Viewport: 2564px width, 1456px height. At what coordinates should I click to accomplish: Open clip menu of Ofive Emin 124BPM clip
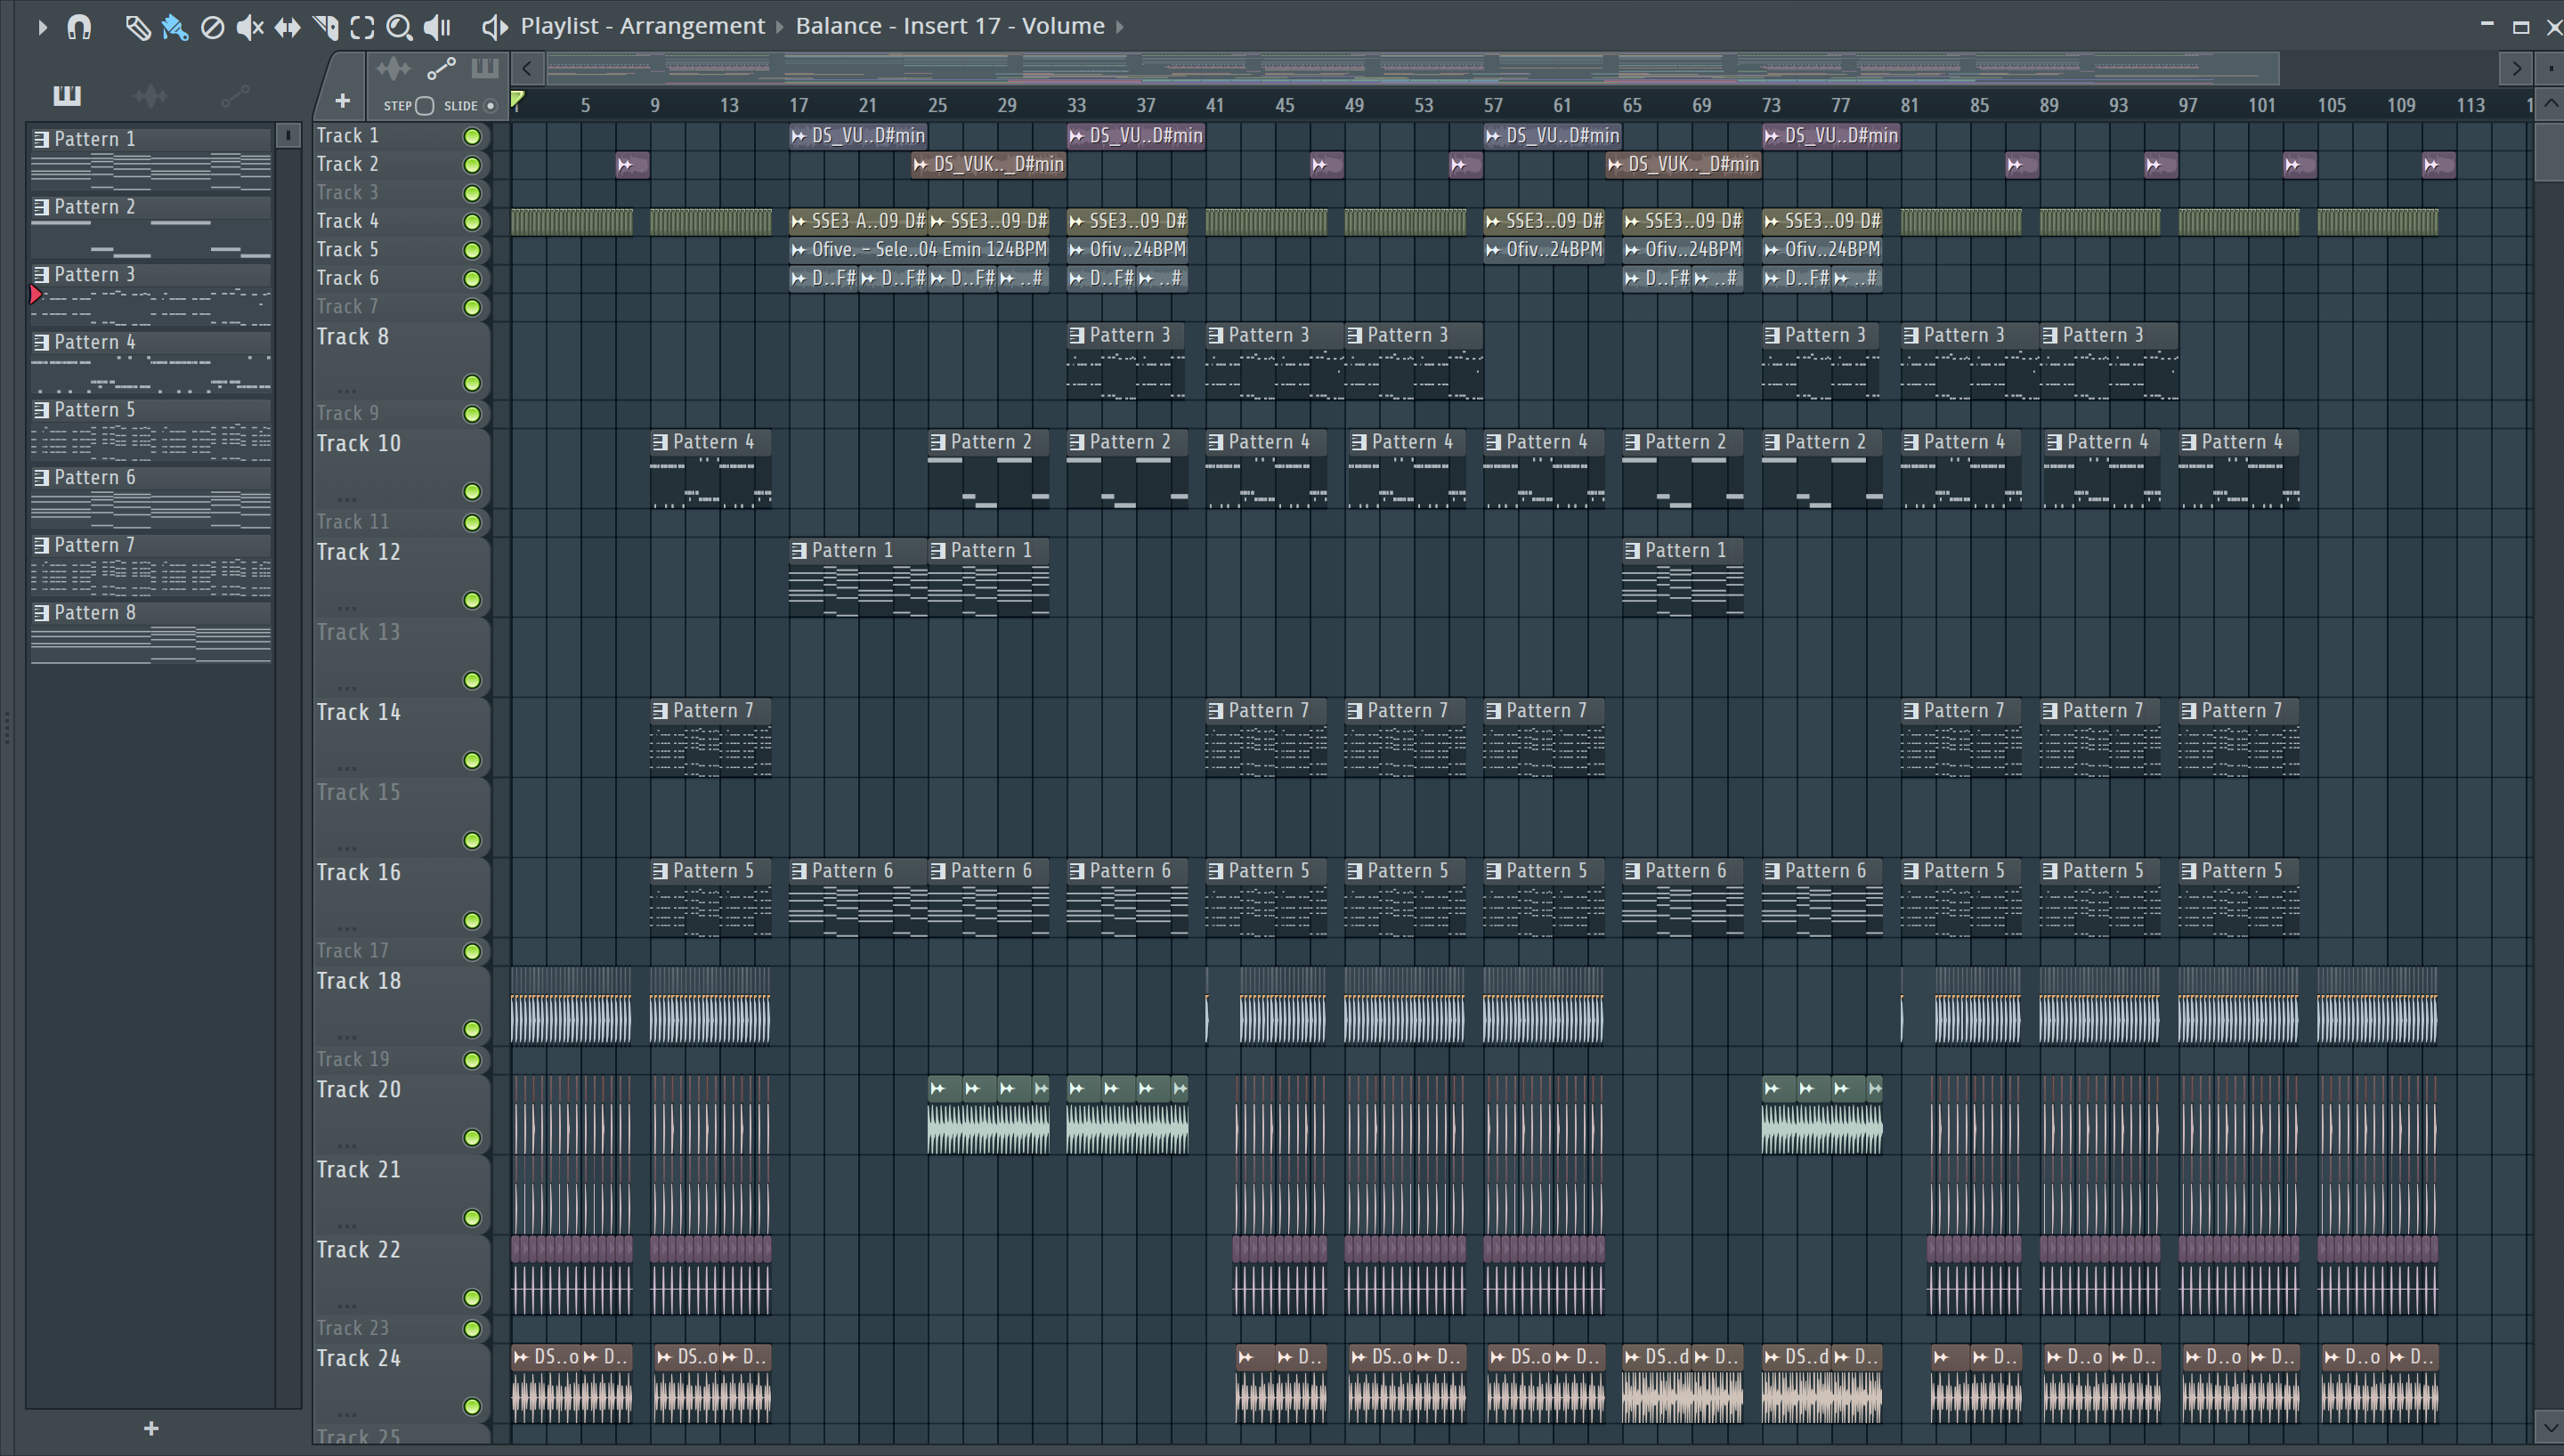tap(799, 250)
